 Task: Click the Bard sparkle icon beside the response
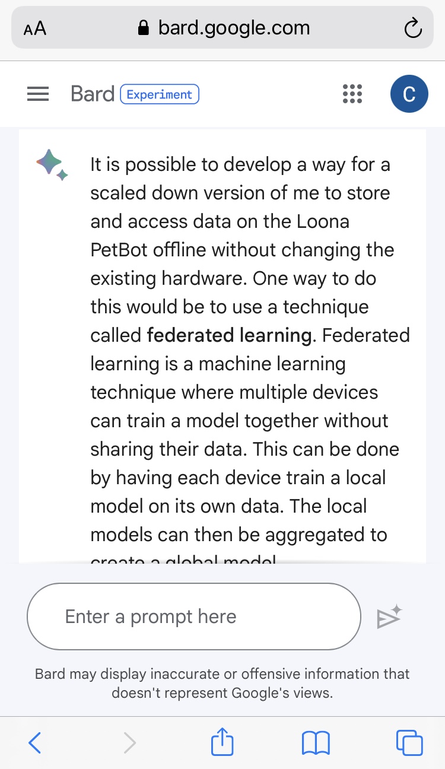click(x=52, y=165)
